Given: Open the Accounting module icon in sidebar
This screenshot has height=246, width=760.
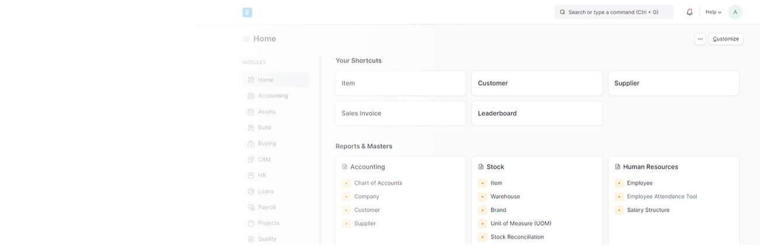Looking at the screenshot, I should tap(251, 96).
